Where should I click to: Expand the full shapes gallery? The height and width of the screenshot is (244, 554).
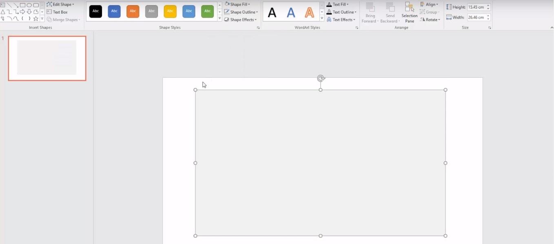42,19
